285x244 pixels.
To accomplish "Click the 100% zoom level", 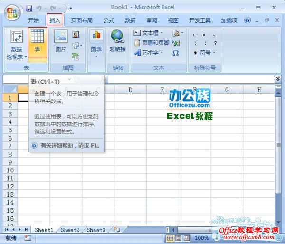I will (201, 238).
